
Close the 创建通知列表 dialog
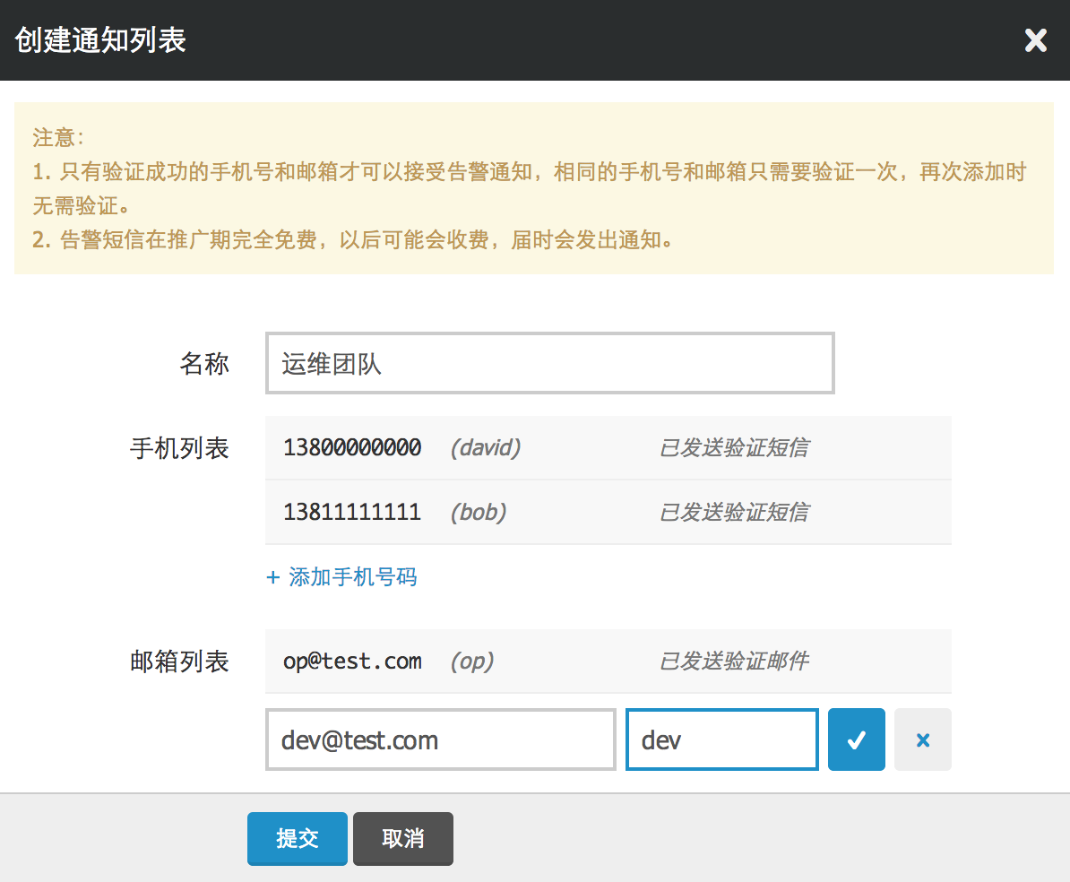coord(1035,40)
